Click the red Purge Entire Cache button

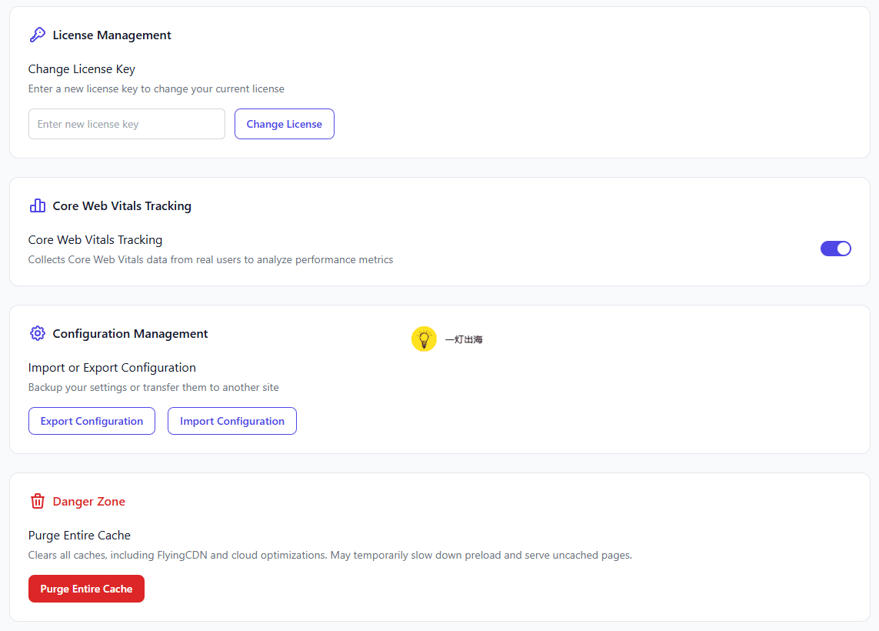(x=86, y=589)
